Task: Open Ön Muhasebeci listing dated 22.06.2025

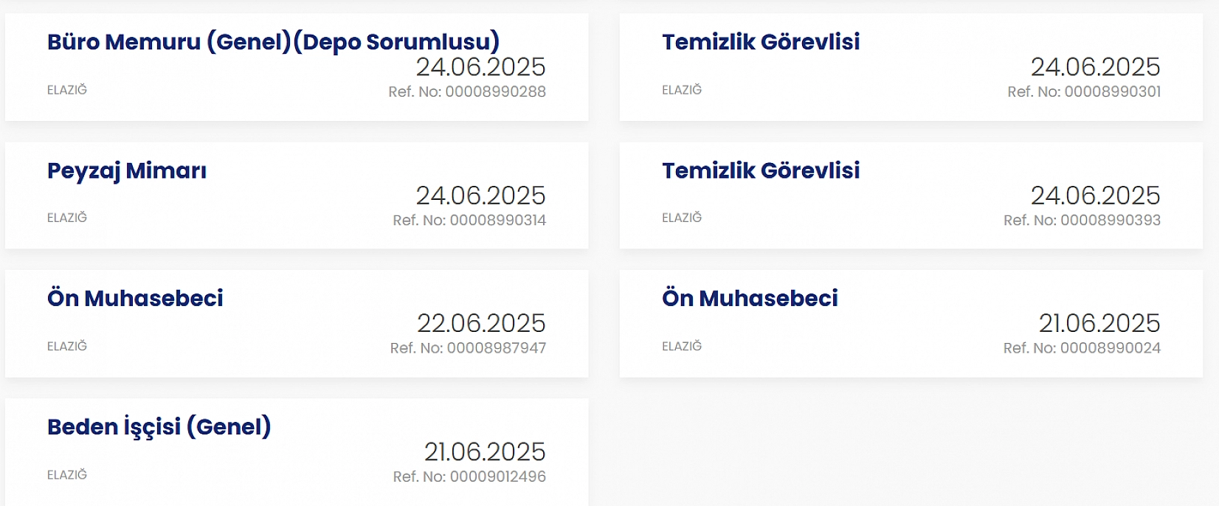Action: click(135, 298)
